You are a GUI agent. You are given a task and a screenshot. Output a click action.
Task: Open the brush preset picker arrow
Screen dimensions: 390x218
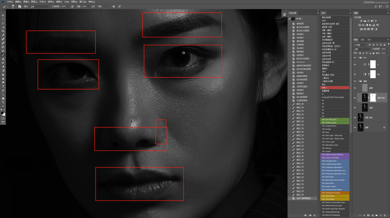pyautogui.click(x=16, y=7)
